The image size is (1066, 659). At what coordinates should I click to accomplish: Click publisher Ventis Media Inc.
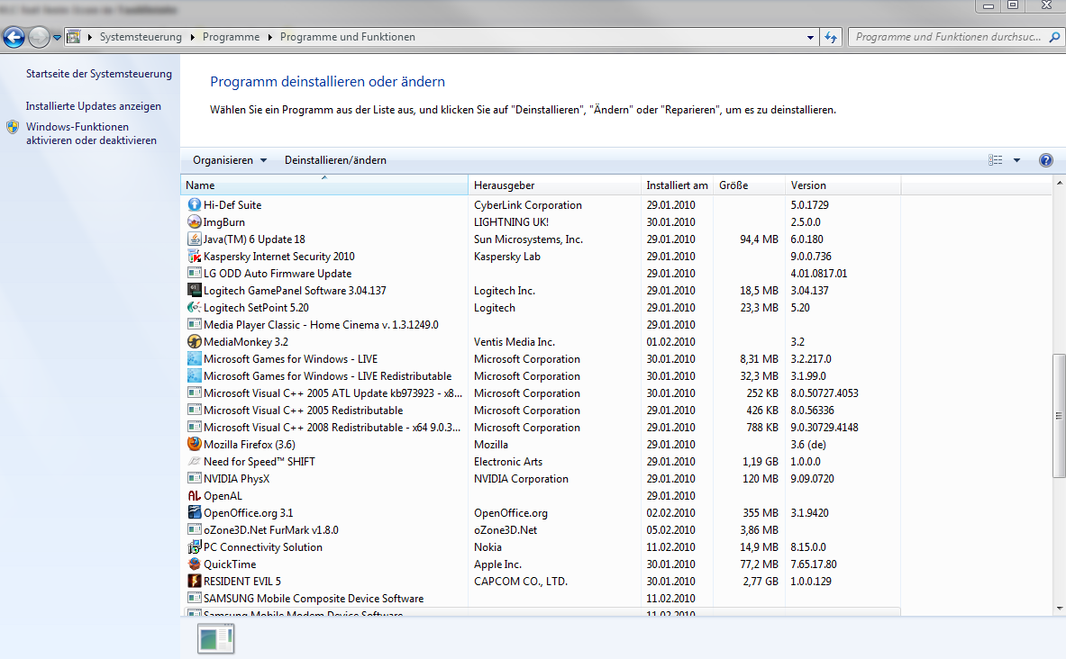pyautogui.click(x=514, y=342)
